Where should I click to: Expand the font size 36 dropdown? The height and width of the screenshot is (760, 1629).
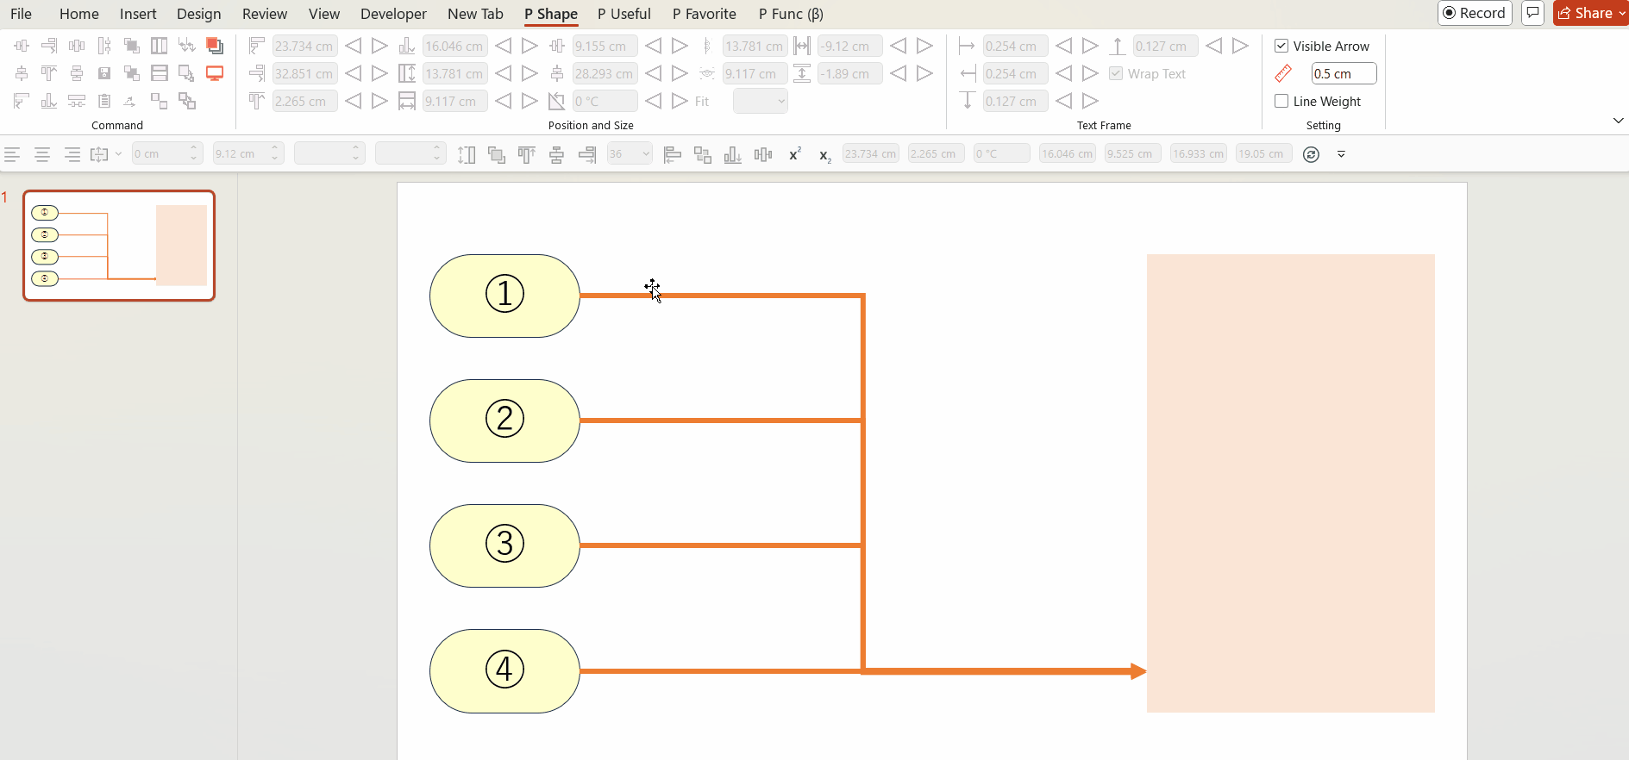point(646,154)
